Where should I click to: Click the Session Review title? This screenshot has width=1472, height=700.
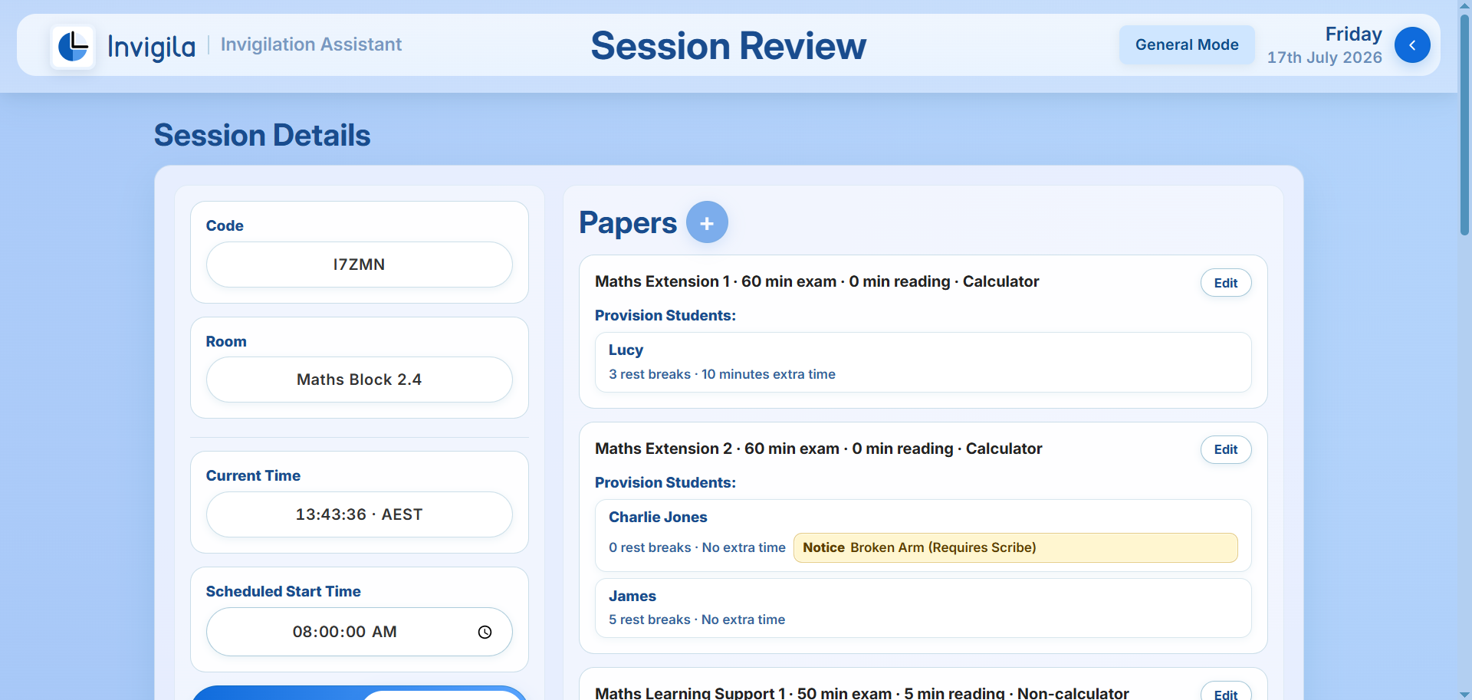(728, 46)
